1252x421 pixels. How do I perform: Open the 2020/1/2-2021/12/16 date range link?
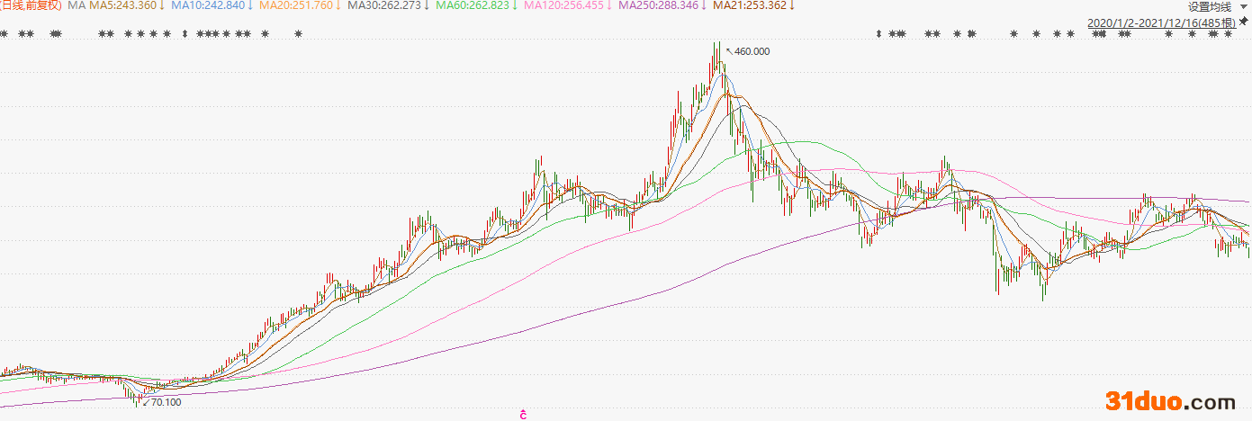coord(1162,22)
